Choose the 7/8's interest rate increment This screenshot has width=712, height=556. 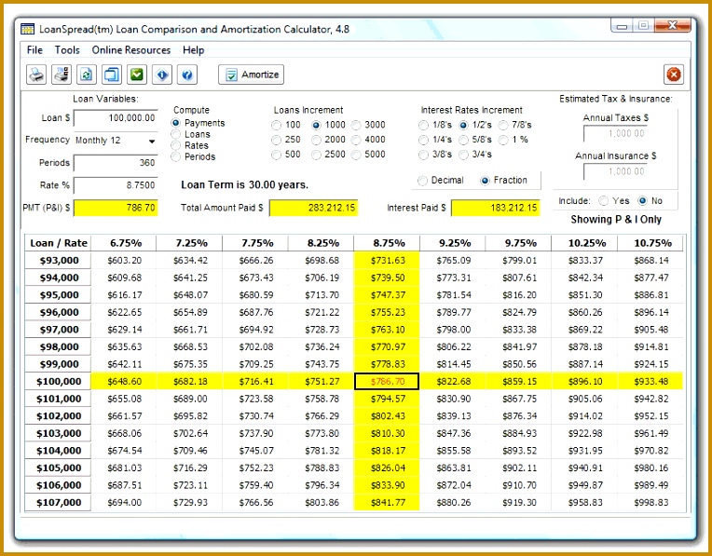(x=503, y=125)
